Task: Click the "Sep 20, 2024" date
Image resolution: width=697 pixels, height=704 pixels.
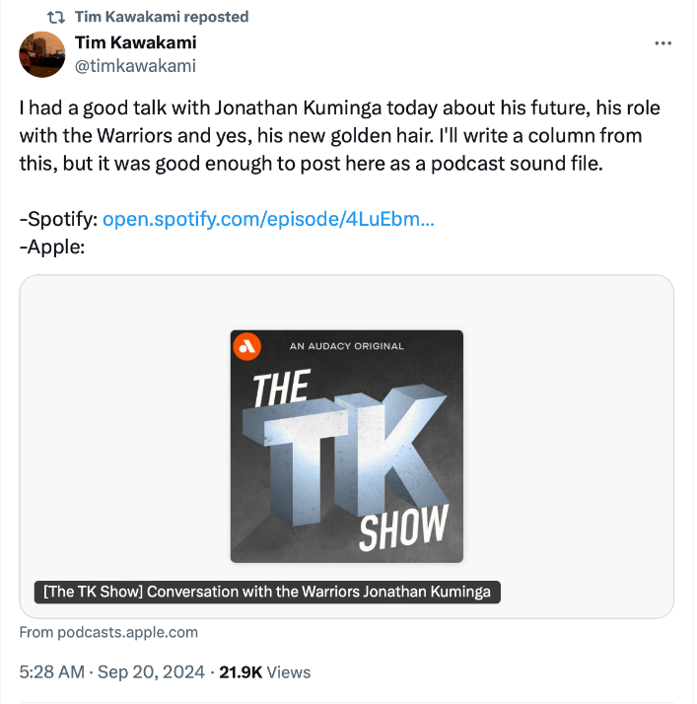Action: (x=149, y=672)
